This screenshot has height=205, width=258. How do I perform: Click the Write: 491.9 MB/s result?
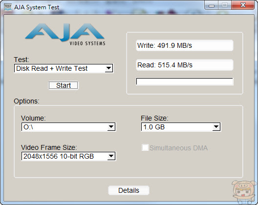185,45
